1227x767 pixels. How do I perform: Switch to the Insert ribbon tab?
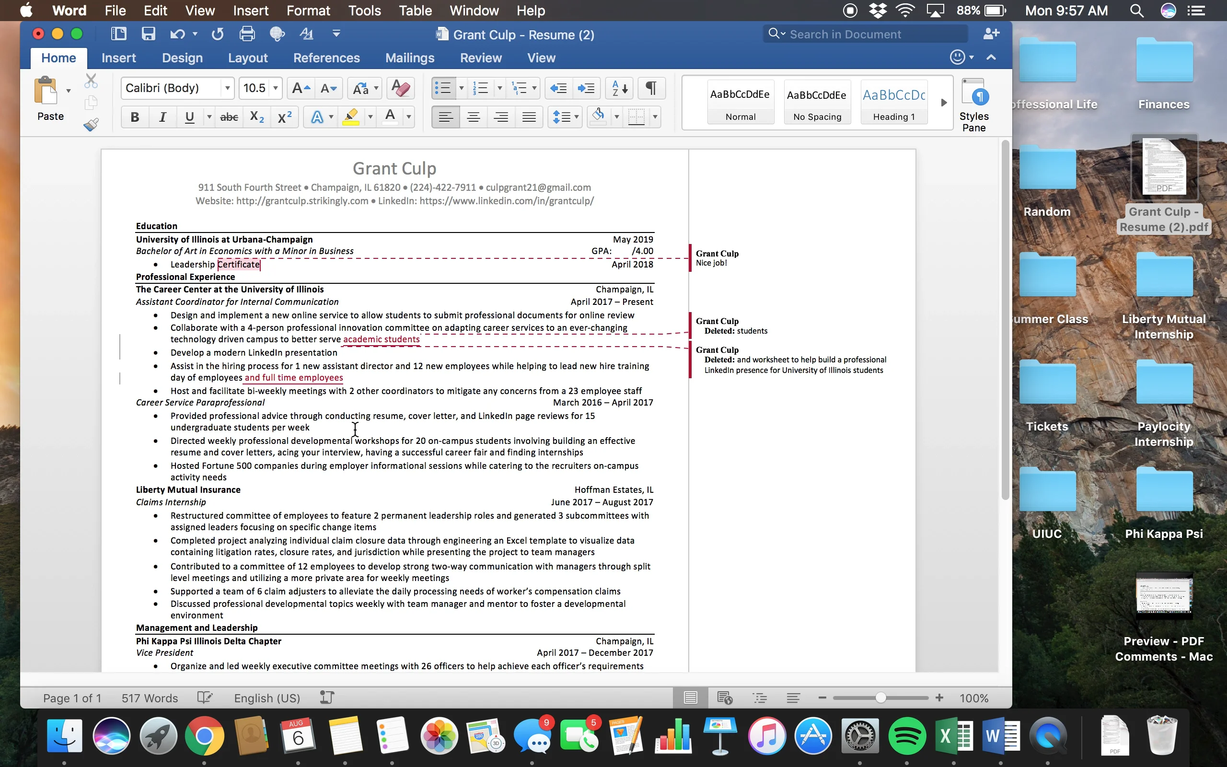pos(119,58)
